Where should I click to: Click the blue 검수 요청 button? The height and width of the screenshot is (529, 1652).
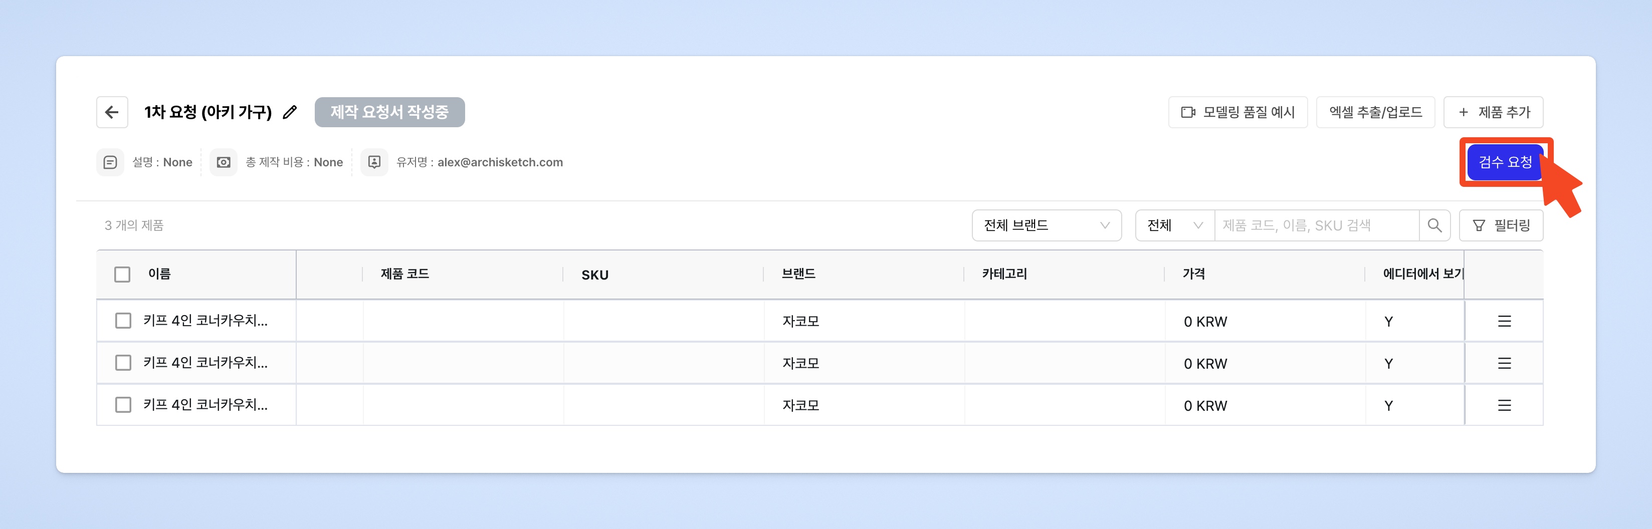point(1505,162)
